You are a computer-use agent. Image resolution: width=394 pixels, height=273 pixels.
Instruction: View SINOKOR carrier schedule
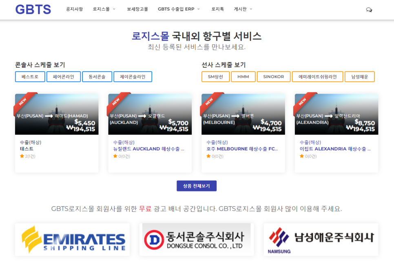[274, 77]
